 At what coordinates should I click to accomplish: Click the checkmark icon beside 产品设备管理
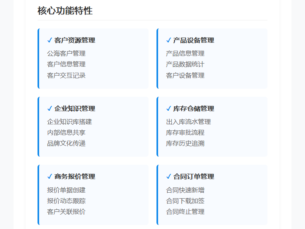168,40
